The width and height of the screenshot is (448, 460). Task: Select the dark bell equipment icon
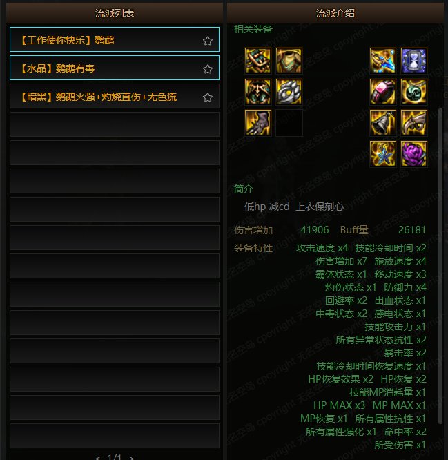(382, 123)
